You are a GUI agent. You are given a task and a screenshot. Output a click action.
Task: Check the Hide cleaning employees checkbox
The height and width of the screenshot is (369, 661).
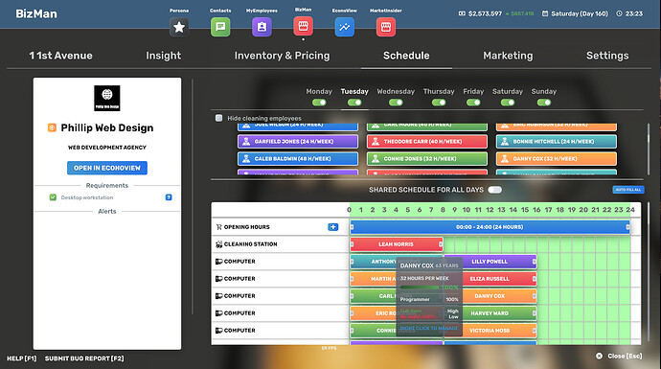click(218, 118)
